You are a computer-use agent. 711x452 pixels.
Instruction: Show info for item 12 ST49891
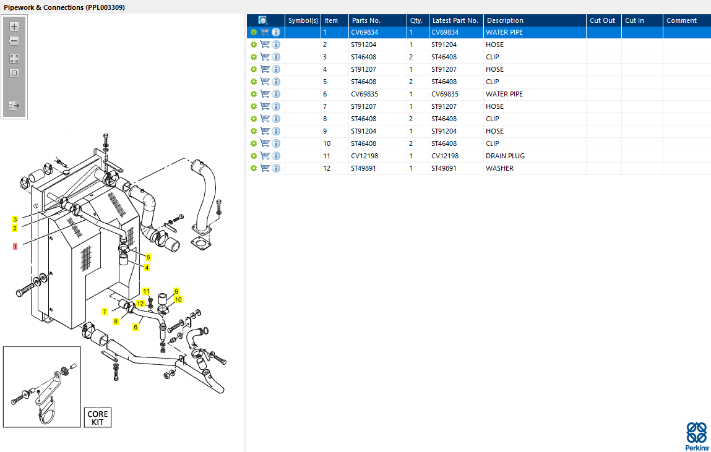276,168
